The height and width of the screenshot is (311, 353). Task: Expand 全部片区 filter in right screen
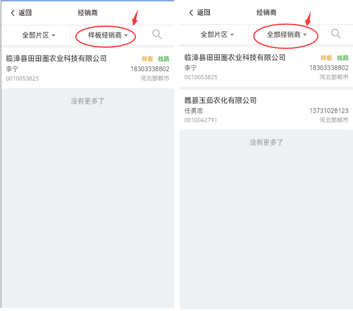[x=217, y=34]
